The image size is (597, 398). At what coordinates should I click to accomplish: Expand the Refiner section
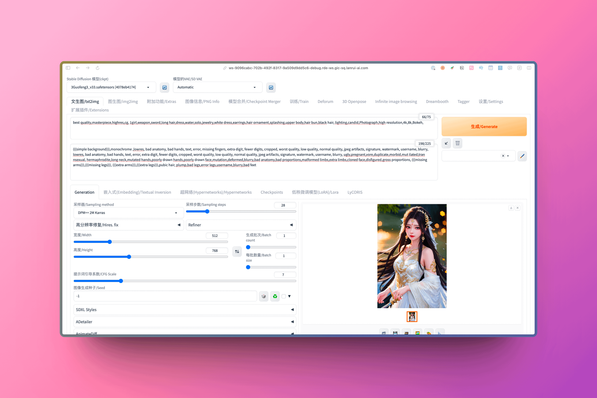click(241, 225)
